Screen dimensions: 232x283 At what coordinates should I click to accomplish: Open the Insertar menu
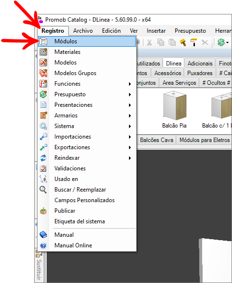click(156, 31)
